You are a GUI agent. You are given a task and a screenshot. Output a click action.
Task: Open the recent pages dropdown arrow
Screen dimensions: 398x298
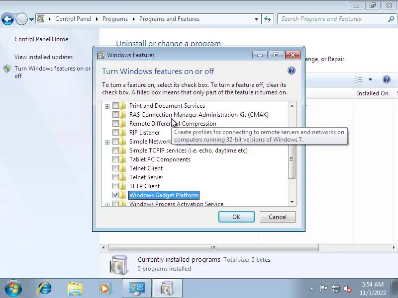tap(31, 19)
